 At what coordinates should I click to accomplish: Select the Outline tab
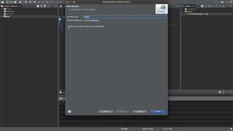point(188,6)
